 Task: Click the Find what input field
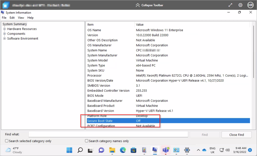[108, 134]
